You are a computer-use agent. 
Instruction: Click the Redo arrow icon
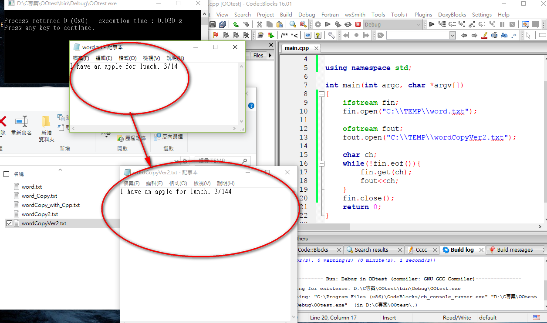point(246,24)
